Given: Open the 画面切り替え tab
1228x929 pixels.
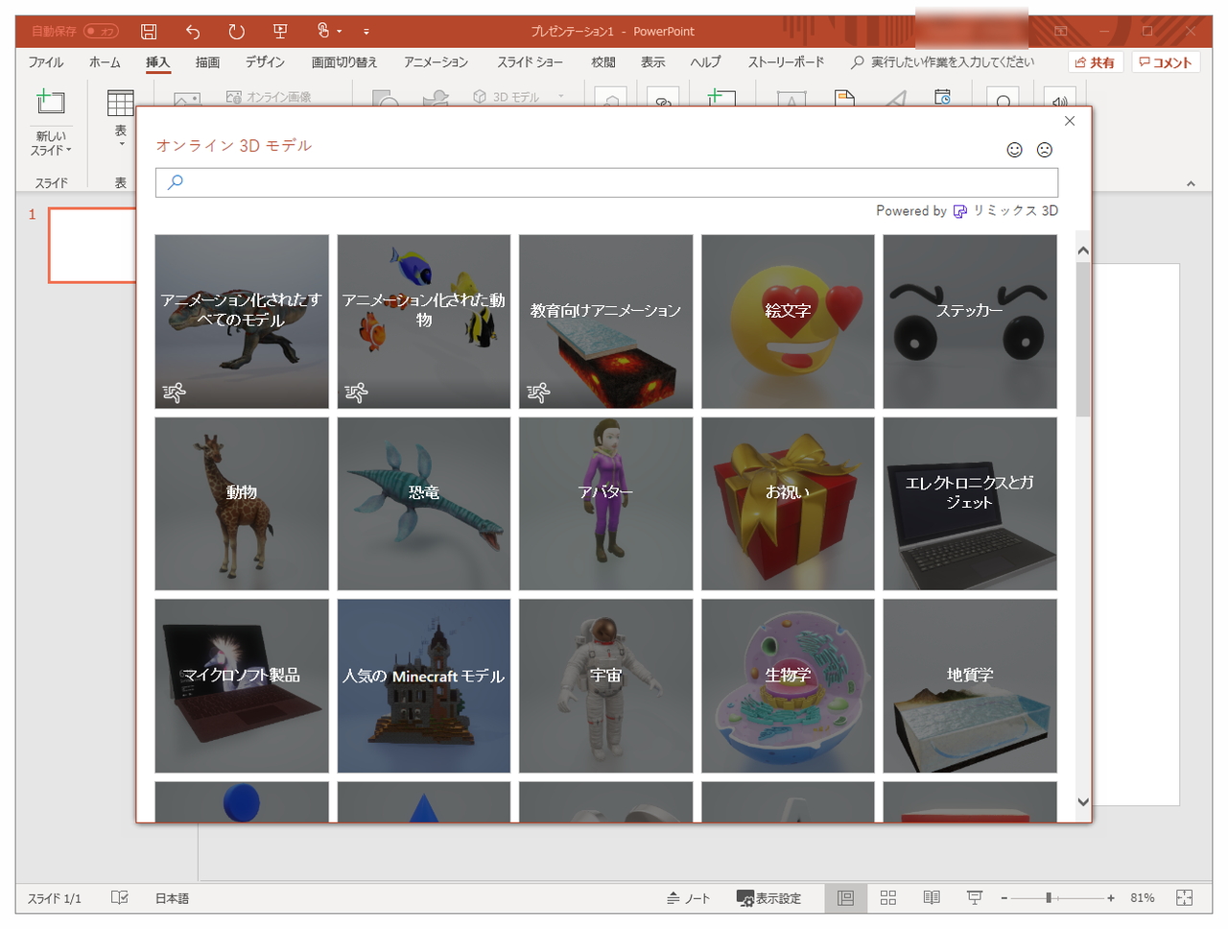Looking at the screenshot, I should (344, 62).
